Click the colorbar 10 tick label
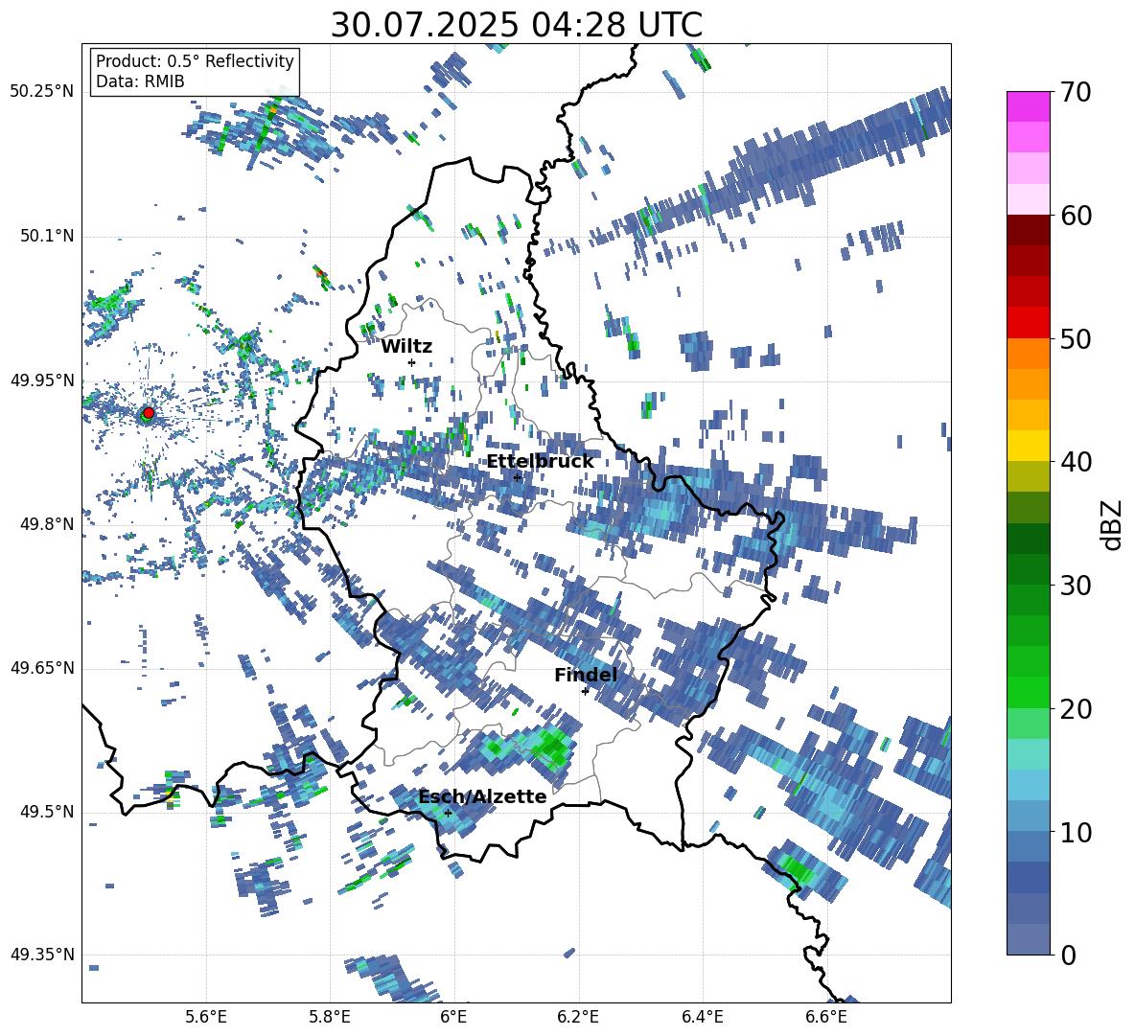1135x1036 pixels. pyautogui.click(x=1075, y=832)
